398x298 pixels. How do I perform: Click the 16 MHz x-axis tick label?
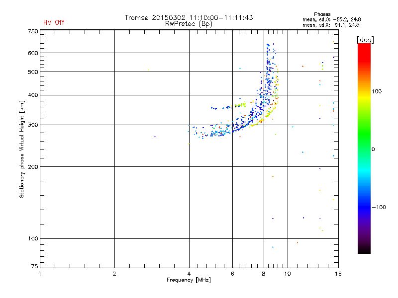click(x=338, y=274)
